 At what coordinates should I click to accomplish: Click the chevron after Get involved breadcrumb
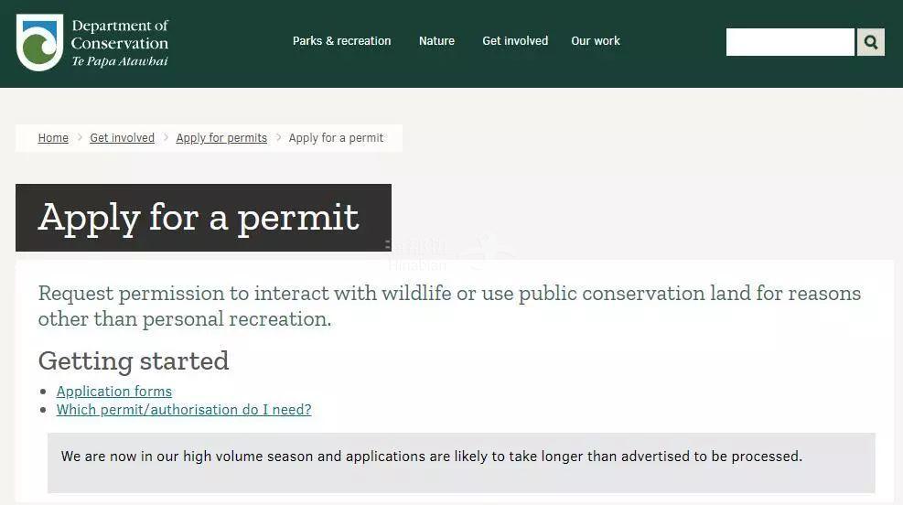(x=166, y=137)
